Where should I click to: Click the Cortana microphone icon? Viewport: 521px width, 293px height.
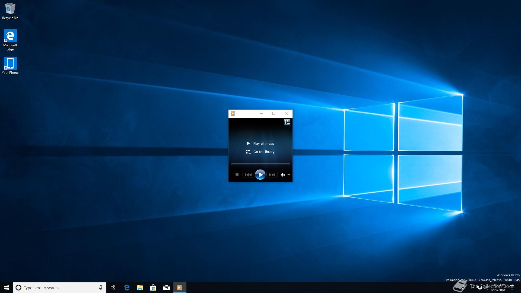tap(101, 288)
